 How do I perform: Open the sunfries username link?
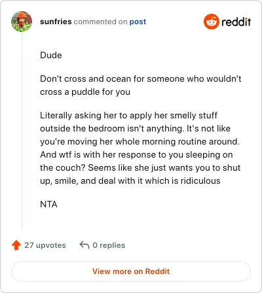pyautogui.click(x=56, y=22)
